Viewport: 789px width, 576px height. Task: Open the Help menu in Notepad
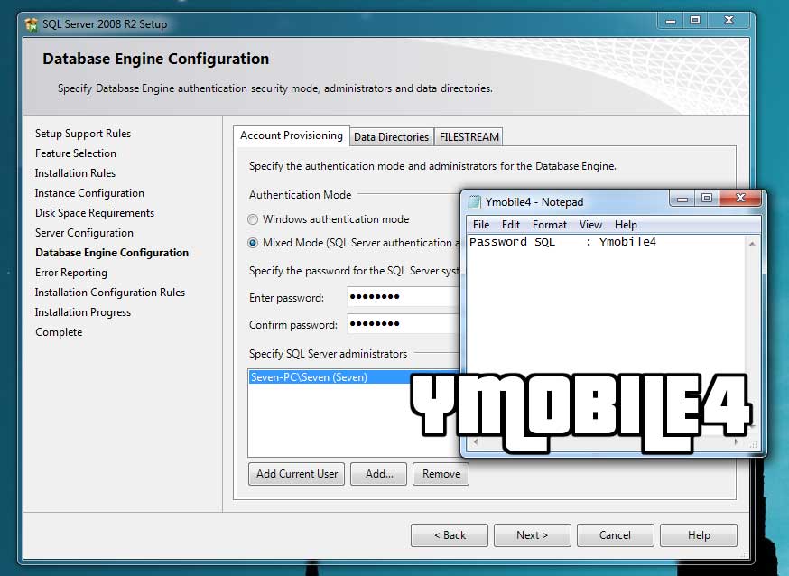click(x=626, y=225)
